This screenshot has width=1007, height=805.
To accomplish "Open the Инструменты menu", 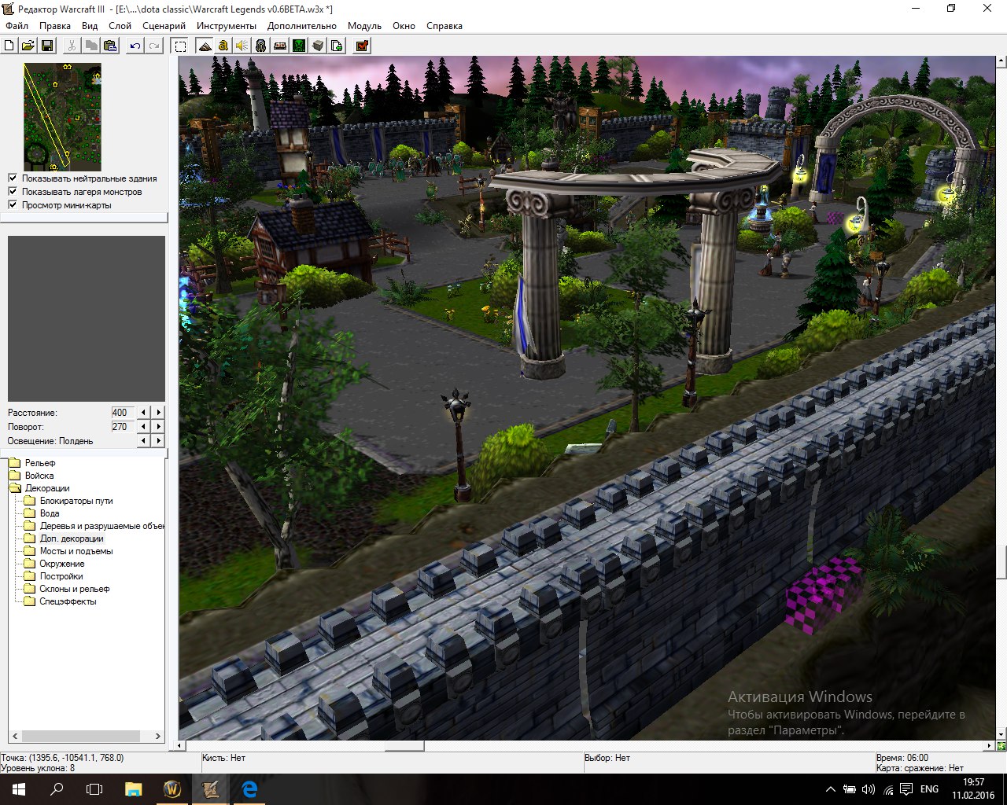I will [227, 26].
